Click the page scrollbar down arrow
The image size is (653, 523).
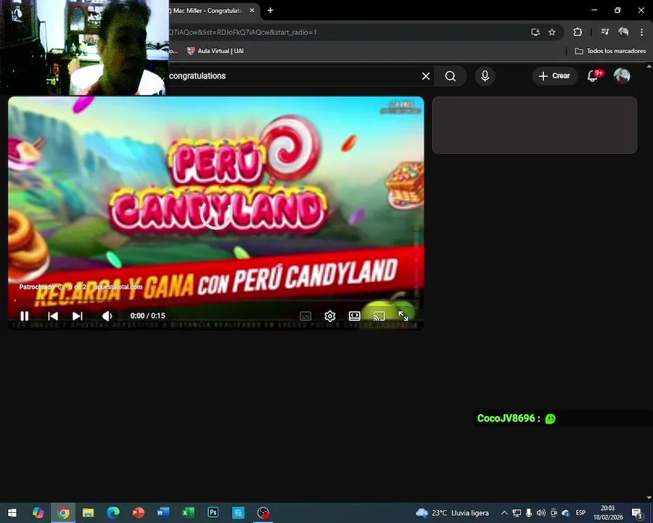(x=649, y=498)
